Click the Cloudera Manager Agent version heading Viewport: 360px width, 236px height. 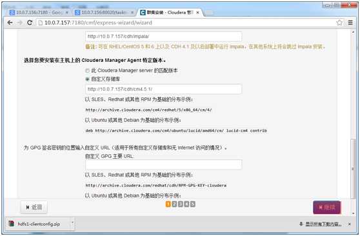click(95, 60)
